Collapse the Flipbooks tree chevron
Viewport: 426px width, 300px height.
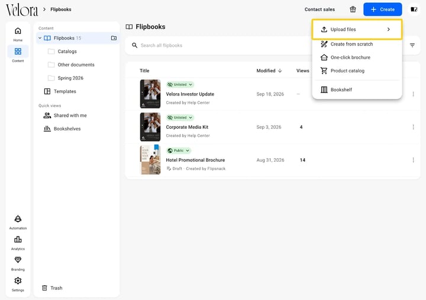[x=40, y=38]
